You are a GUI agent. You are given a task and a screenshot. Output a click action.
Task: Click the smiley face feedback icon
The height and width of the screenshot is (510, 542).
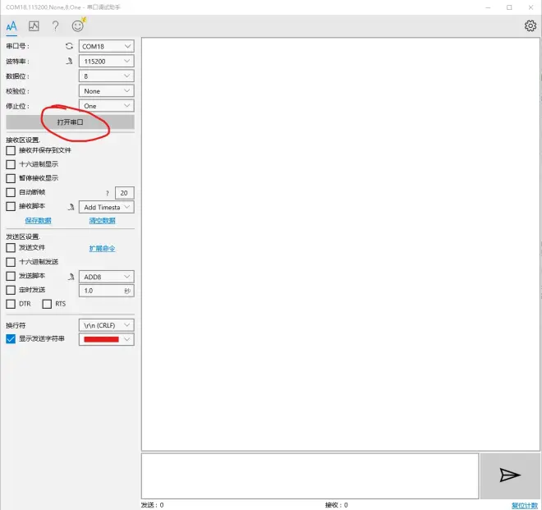click(78, 25)
